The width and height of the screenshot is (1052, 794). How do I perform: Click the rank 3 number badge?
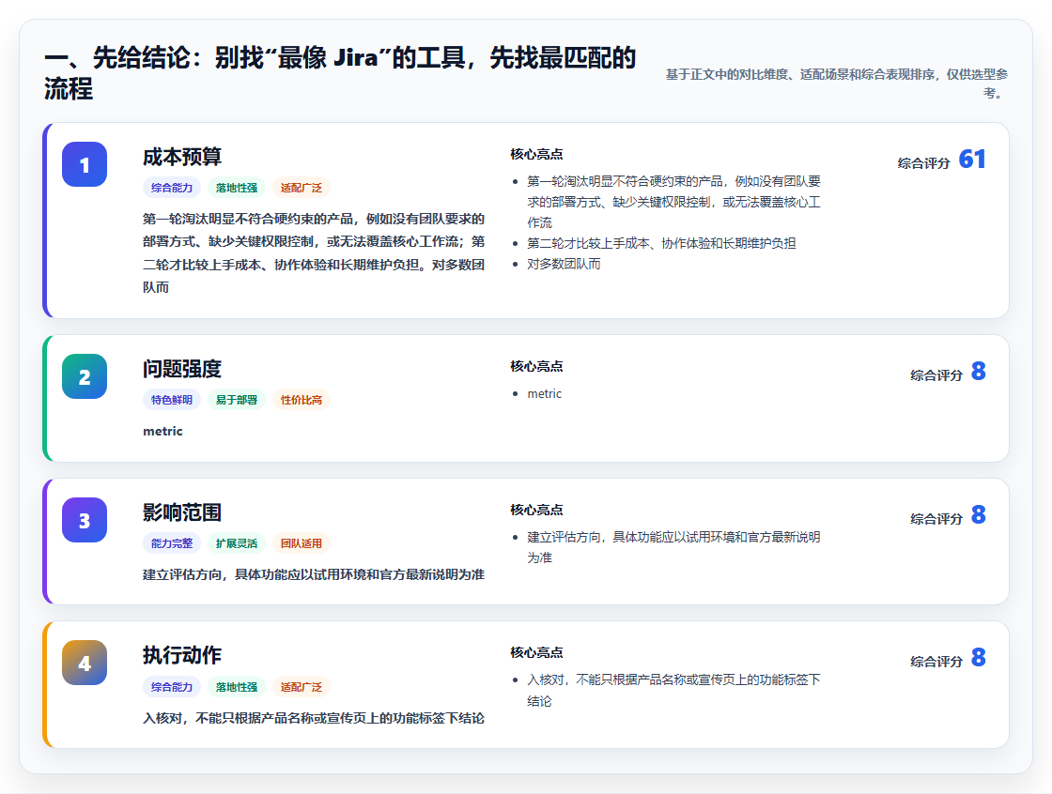(85, 520)
